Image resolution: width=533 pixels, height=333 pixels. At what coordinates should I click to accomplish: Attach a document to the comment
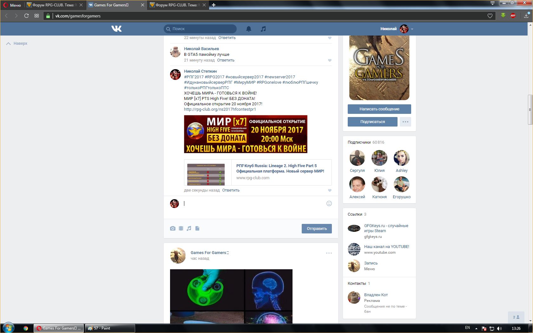[197, 228]
